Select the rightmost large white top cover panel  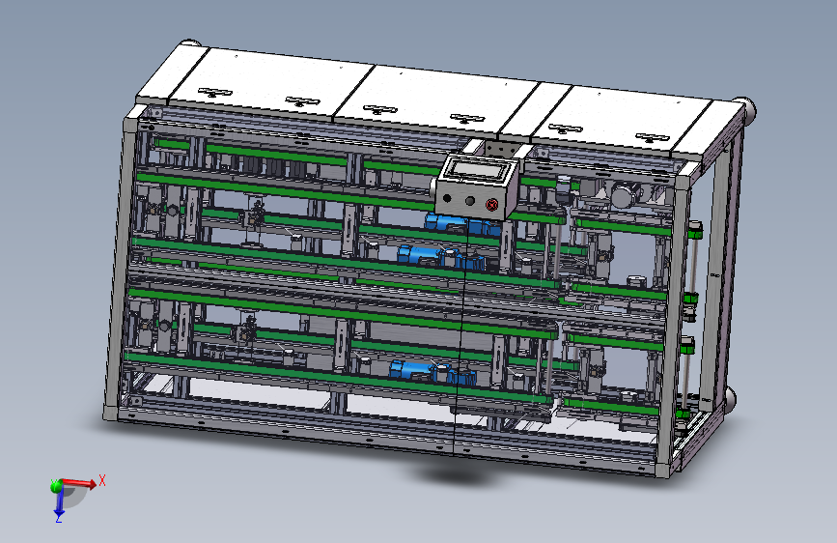click(x=625, y=120)
